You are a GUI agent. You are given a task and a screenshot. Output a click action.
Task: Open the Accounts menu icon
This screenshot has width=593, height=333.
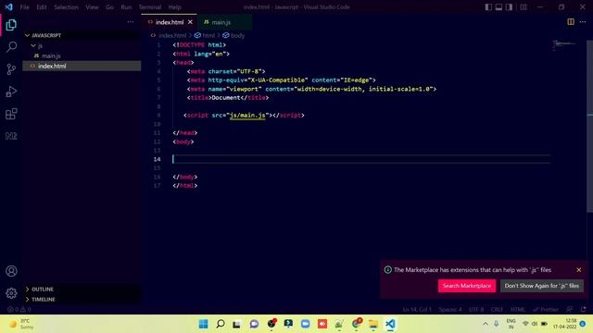11,271
